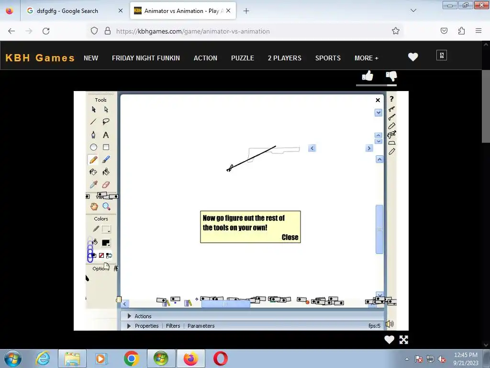Open the stroke color swatch
The height and width of the screenshot is (368, 490).
106,230
